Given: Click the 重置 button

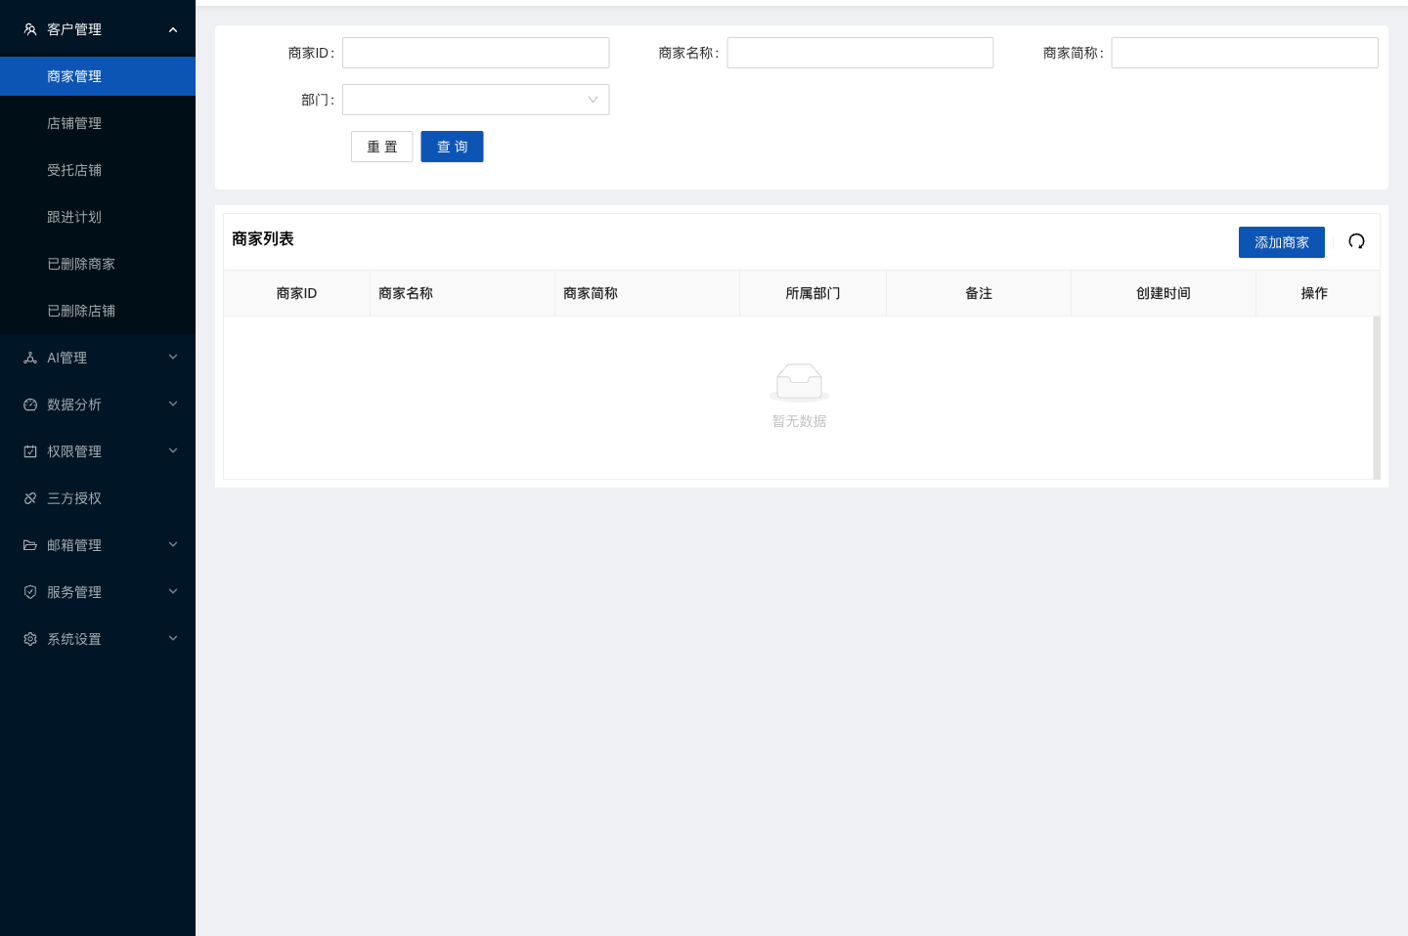Looking at the screenshot, I should [381, 147].
